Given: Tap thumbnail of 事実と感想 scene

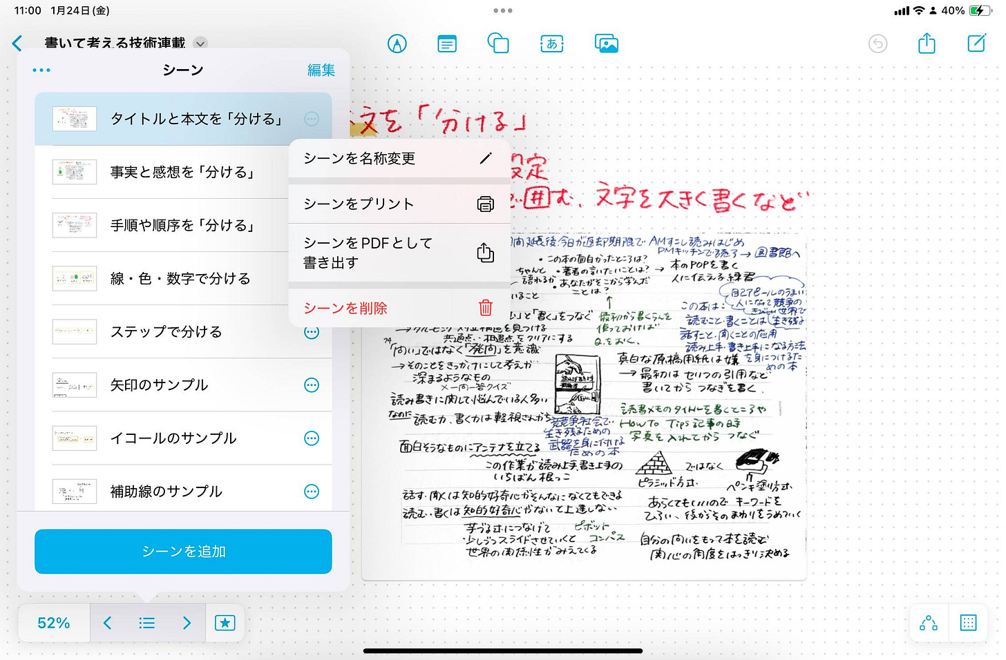Looking at the screenshot, I should (75, 172).
